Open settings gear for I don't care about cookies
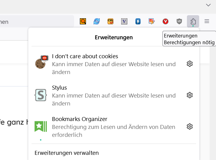This screenshot has height=160, width=216. [190, 64]
